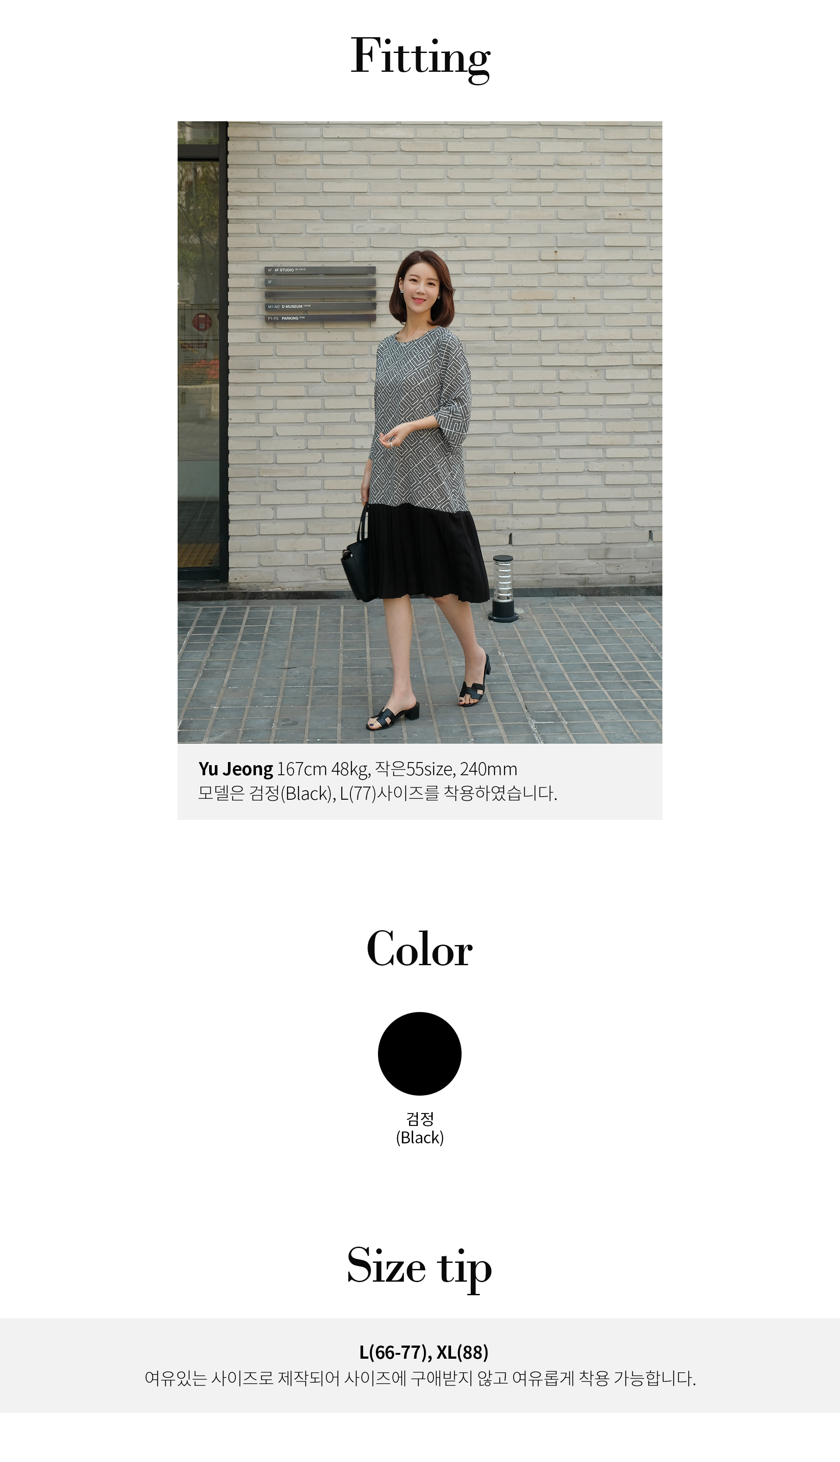Click the model size caption line
Screen dimensions: 840x1462
pos(377,793)
